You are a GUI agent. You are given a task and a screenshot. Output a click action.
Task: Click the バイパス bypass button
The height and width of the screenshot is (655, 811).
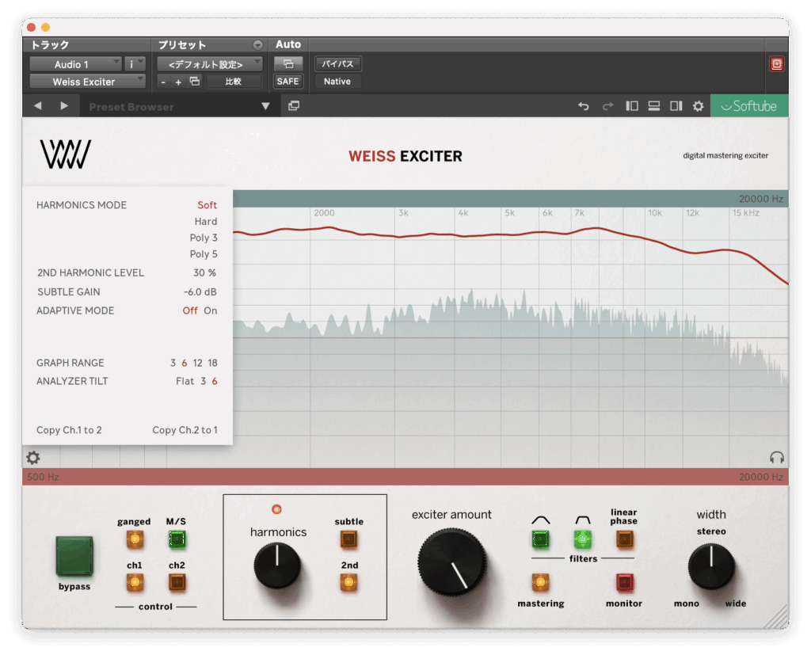click(337, 63)
